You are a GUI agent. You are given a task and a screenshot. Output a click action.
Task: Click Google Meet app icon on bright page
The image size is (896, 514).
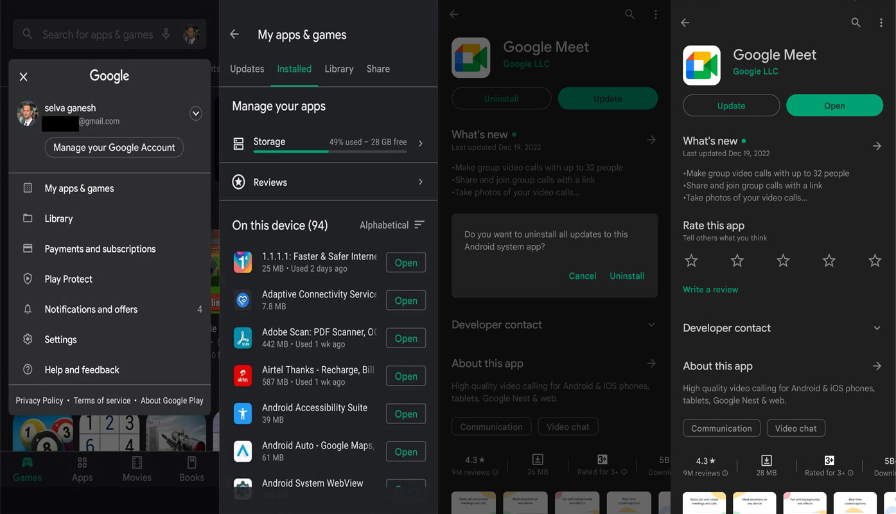point(701,65)
